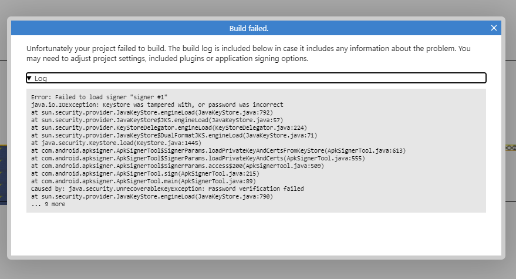516x279 pixels.
Task: Click the SignerParams.access$200 stack trace line
Action: coord(178,166)
